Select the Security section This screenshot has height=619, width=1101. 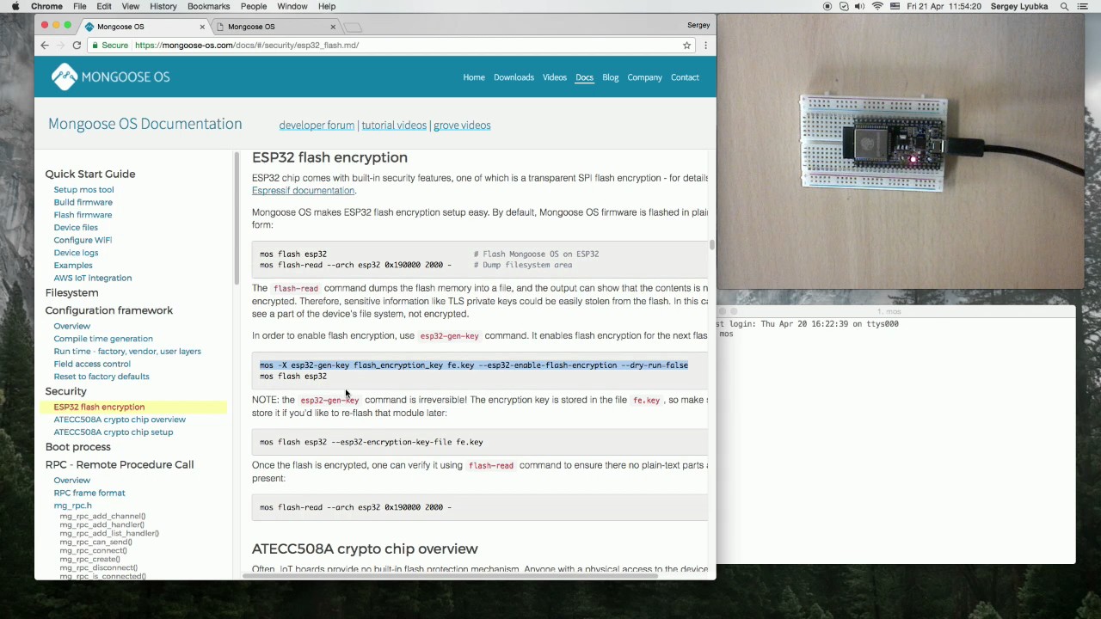click(66, 391)
